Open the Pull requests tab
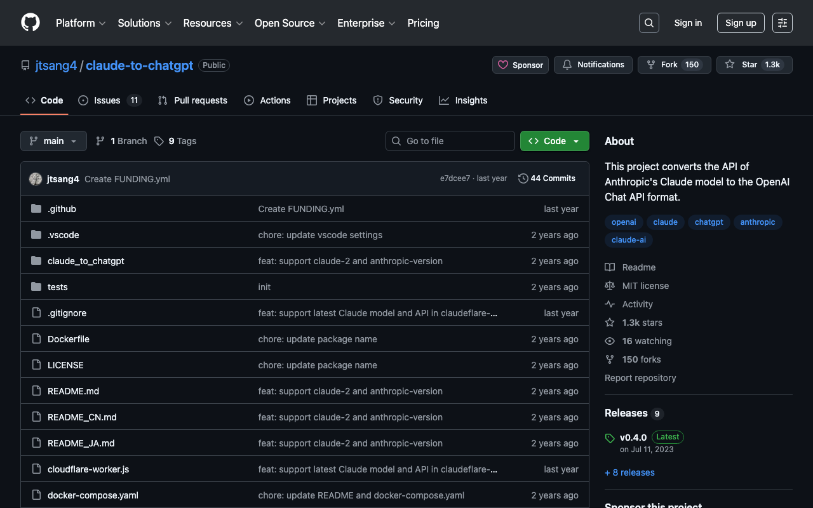The width and height of the screenshot is (813, 508). (x=192, y=100)
